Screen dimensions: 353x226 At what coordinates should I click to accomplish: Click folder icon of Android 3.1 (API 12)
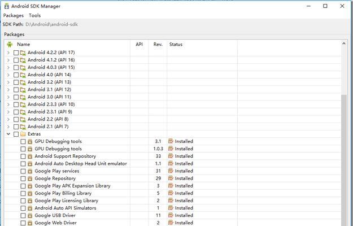click(x=23, y=90)
